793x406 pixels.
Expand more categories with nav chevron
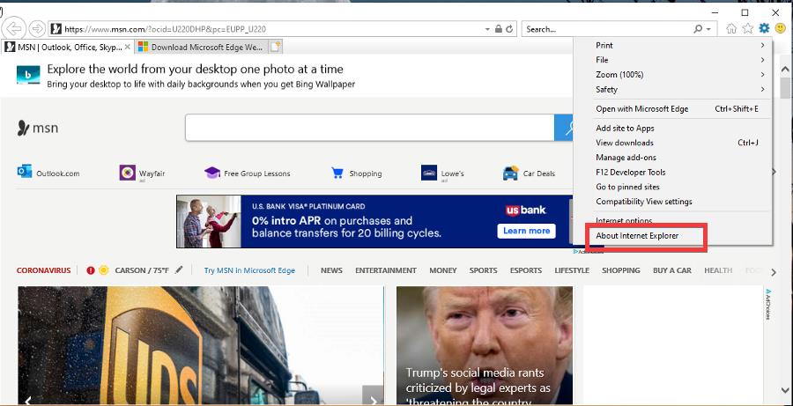point(774,272)
